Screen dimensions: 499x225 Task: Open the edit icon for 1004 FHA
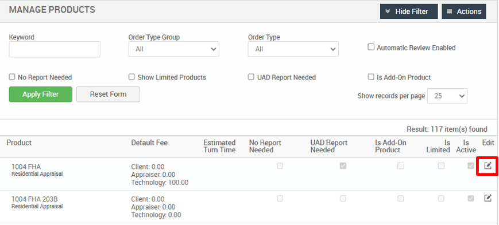click(x=488, y=165)
